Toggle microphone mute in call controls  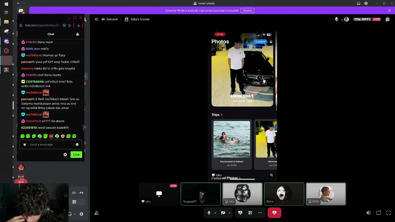pos(209,213)
